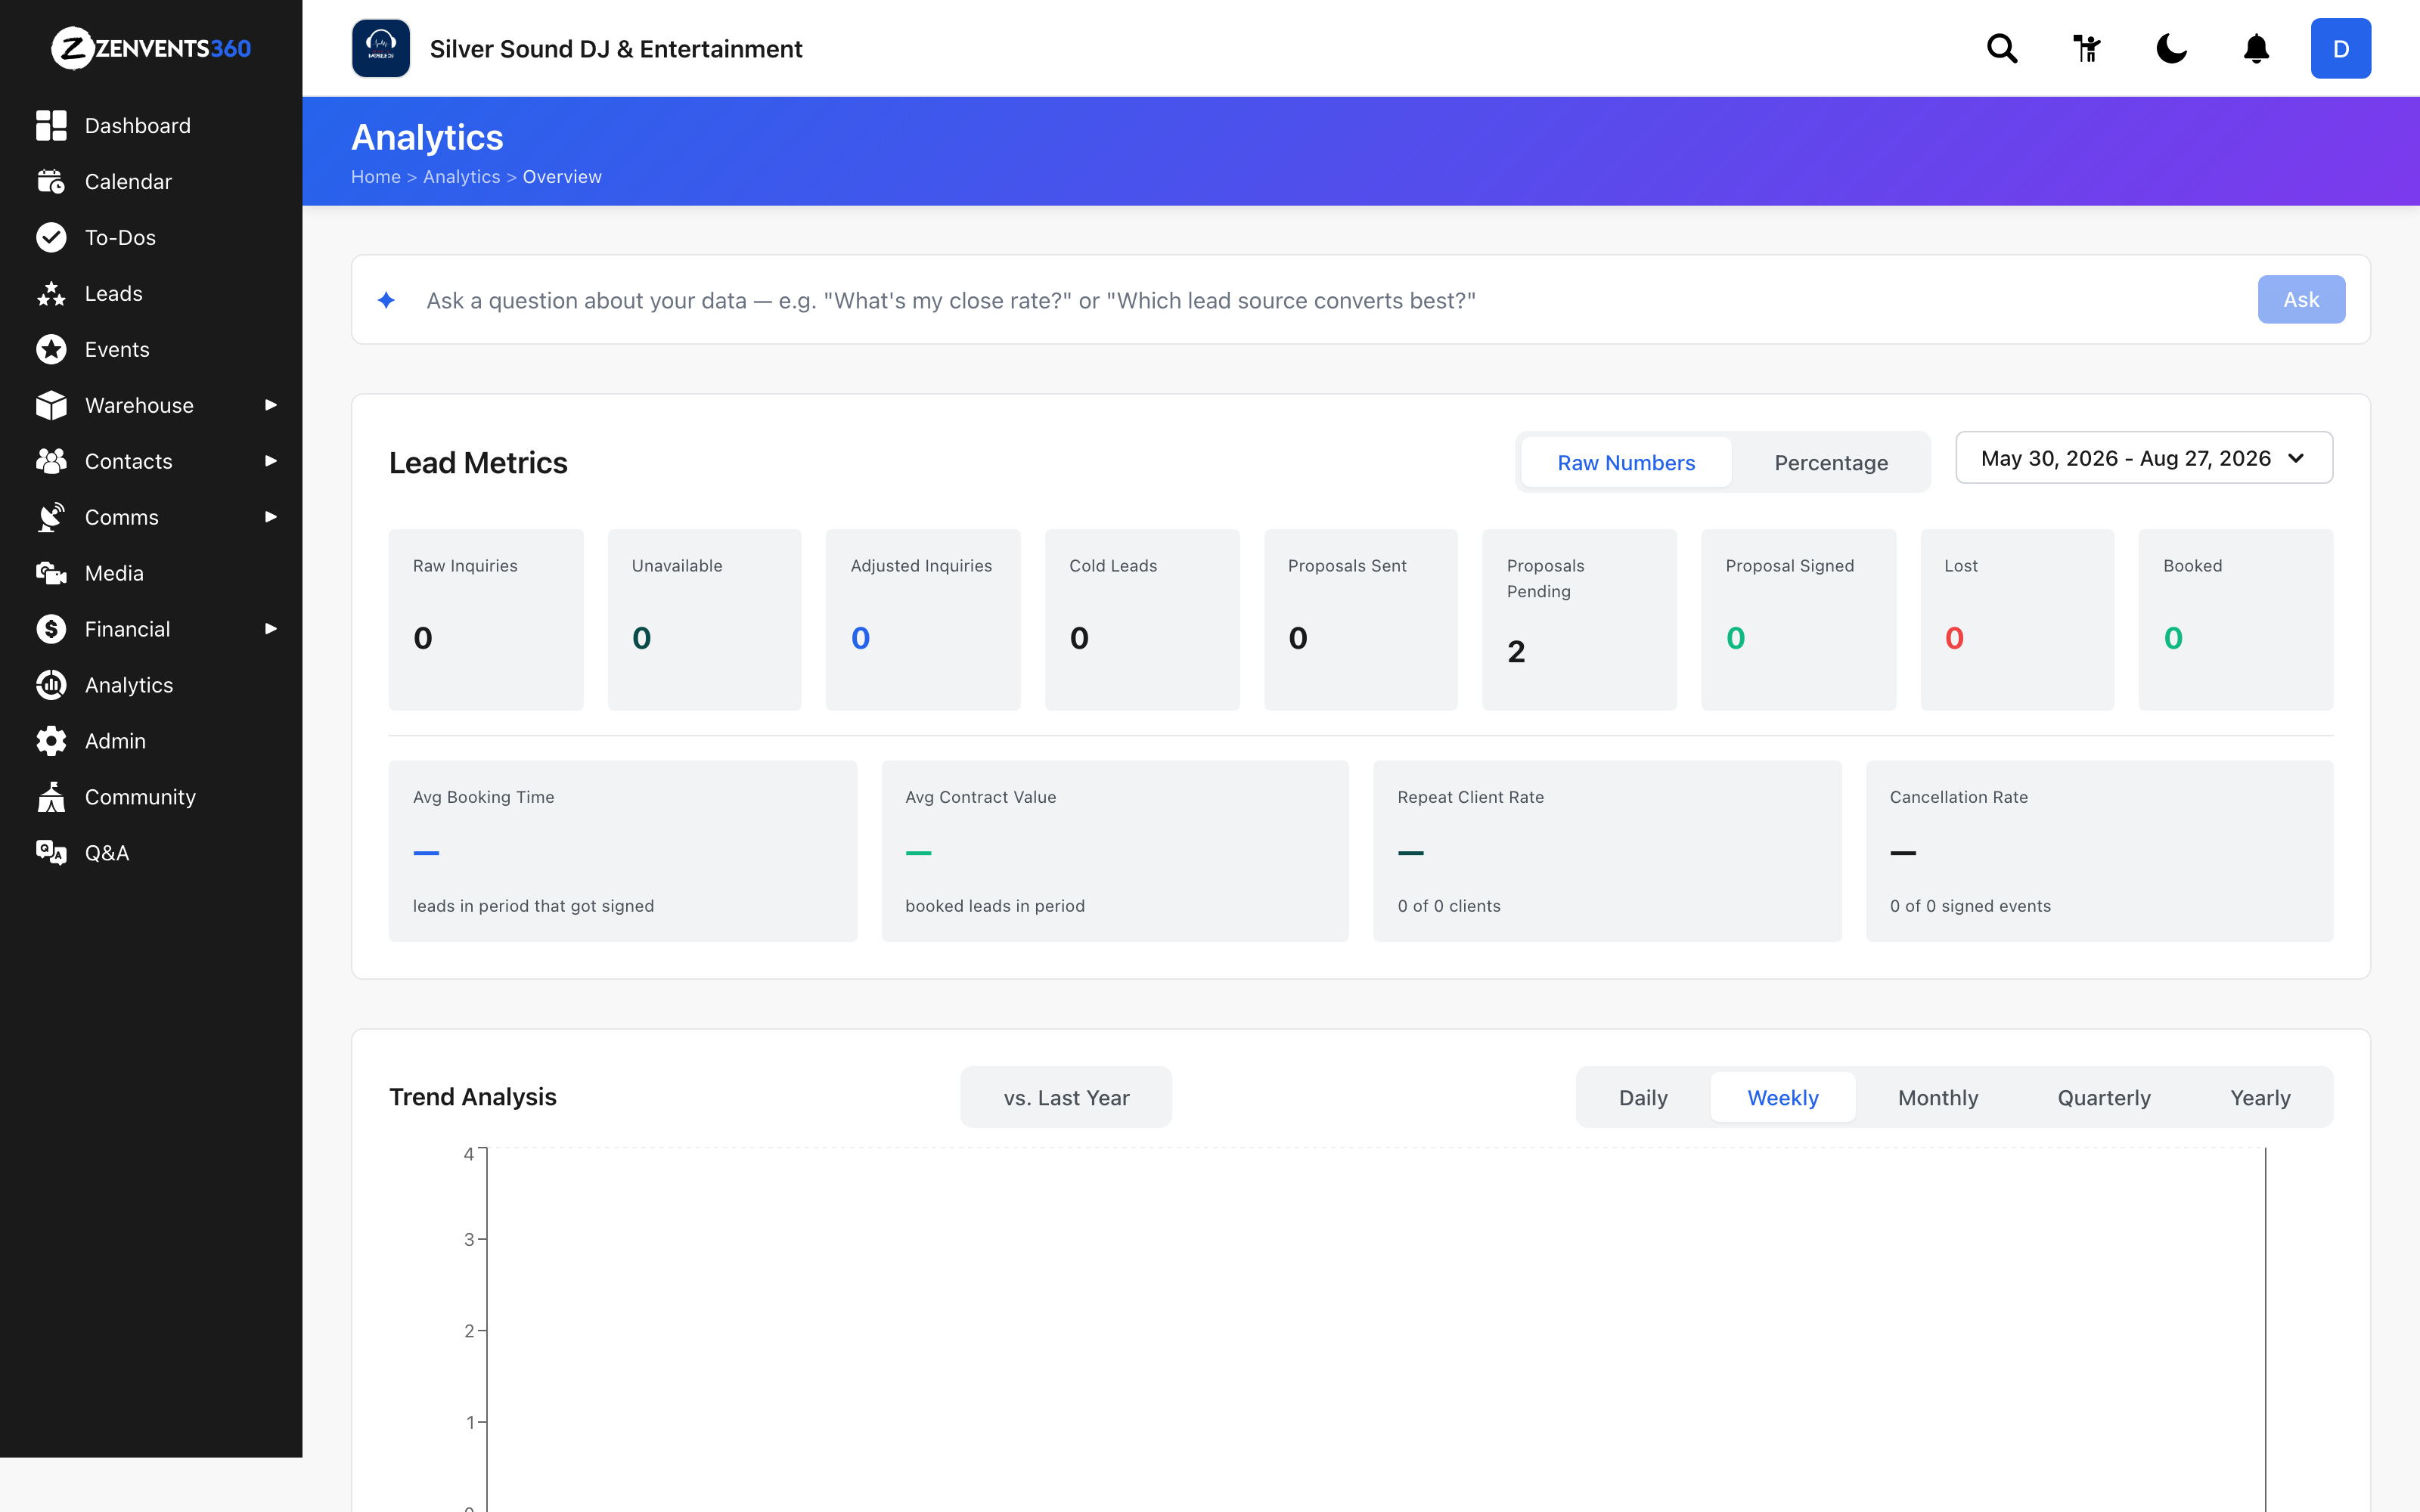This screenshot has height=1512, width=2420.
Task: Expand the Warehouse submenu arrow
Action: click(x=270, y=405)
